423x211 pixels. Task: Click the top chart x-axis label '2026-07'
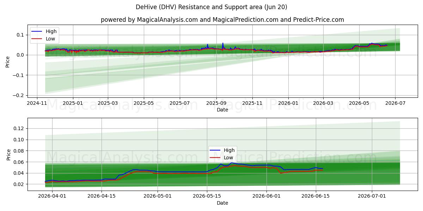coord(395,104)
